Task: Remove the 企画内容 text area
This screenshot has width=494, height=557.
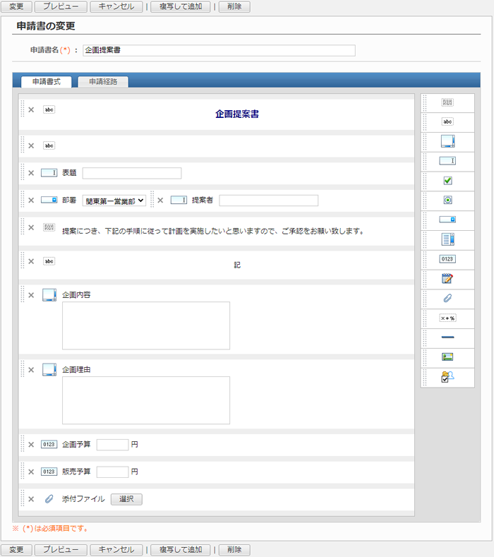Action: [x=31, y=295]
